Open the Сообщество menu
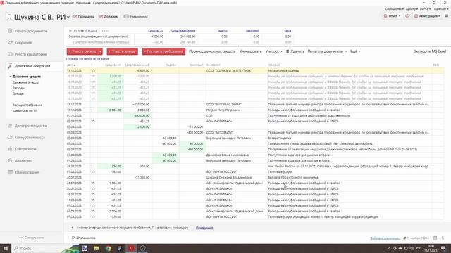The image size is (451, 253). coord(394,9)
